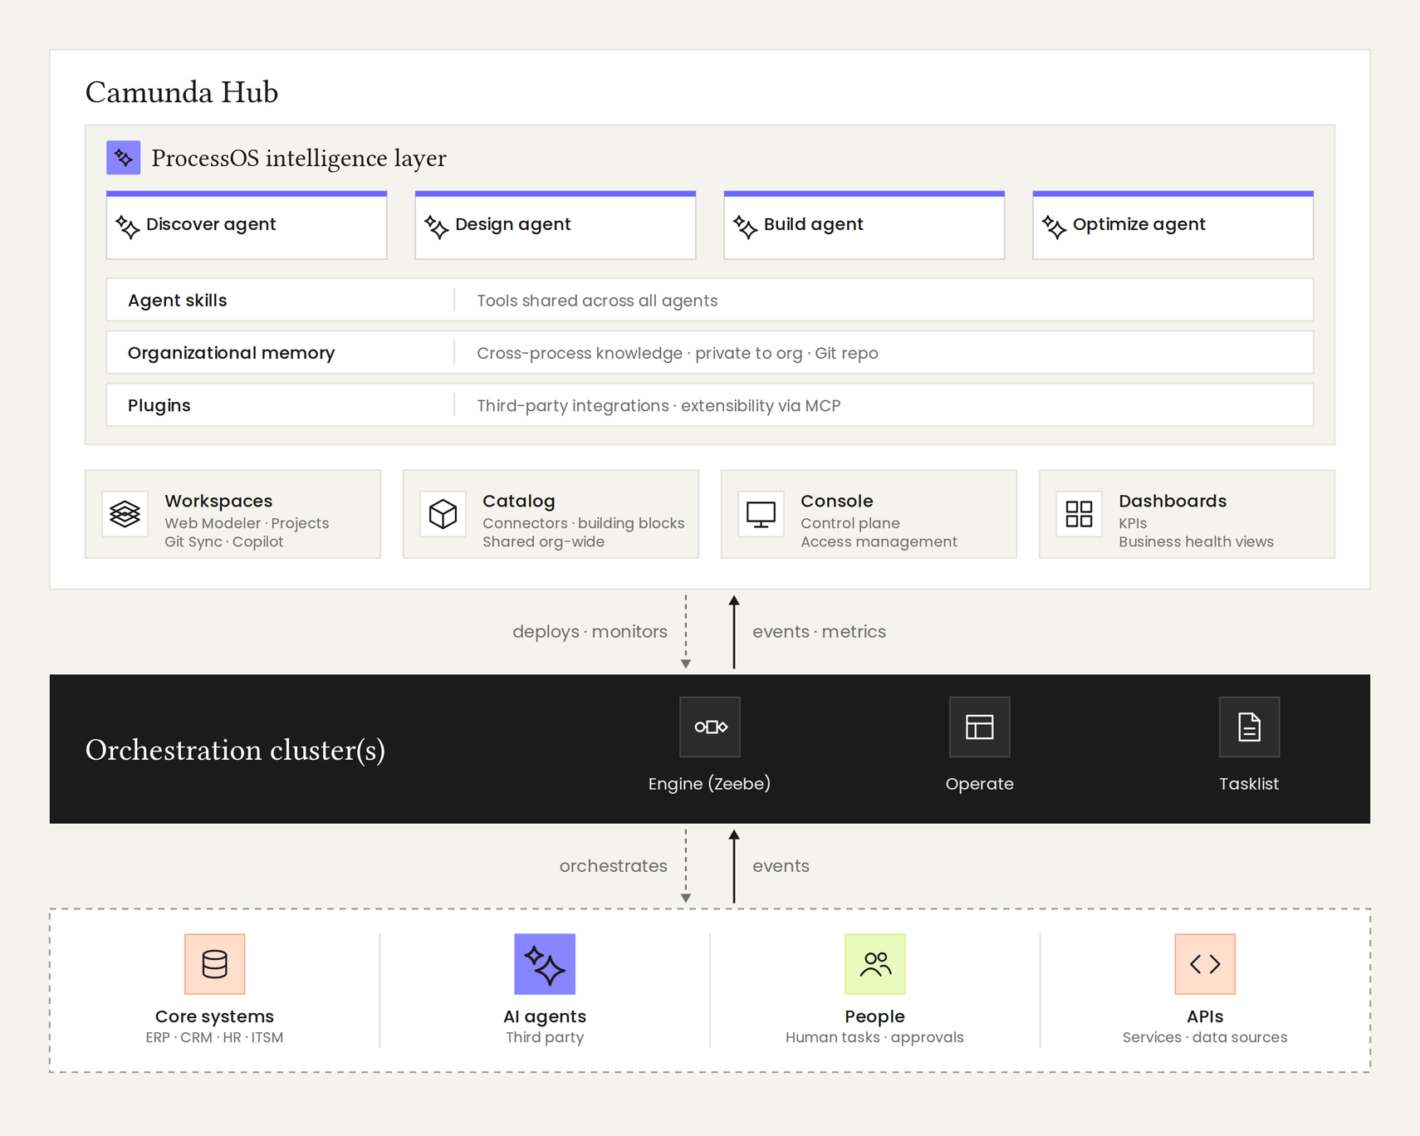Click the Optimize agent sparkle icon

pyautogui.click(x=1054, y=227)
